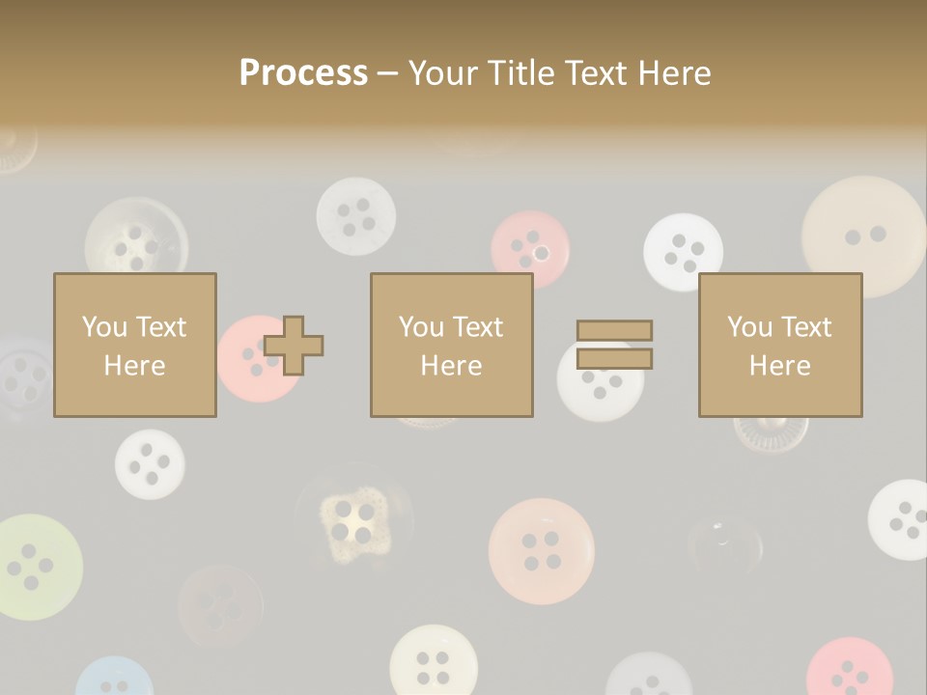This screenshot has height=695, width=927.
Task: Click the pink button below the title
Action: coord(530,247)
